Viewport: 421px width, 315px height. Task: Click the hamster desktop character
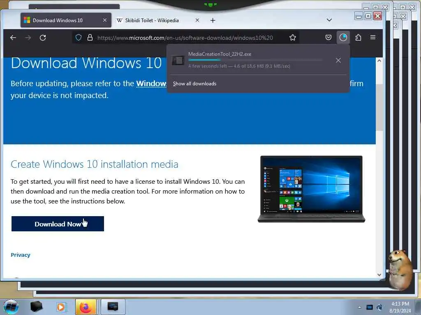[x=400, y=269]
